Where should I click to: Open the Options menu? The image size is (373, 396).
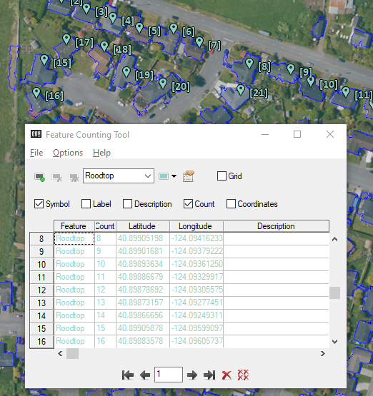pyautogui.click(x=68, y=153)
